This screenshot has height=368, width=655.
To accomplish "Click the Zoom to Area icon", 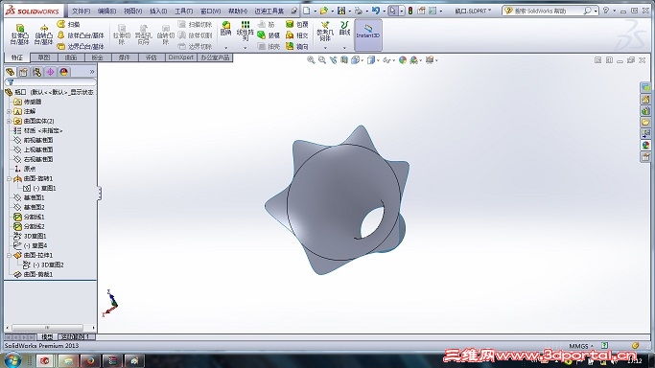I will [x=321, y=60].
